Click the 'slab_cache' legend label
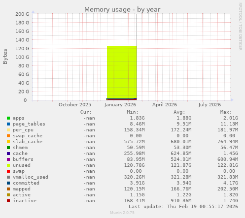 [x=28, y=142]
